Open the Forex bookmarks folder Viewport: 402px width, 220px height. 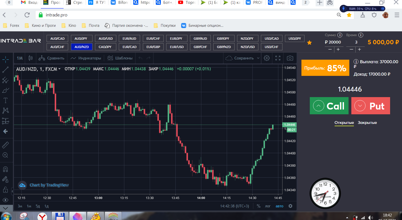click(x=11, y=26)
